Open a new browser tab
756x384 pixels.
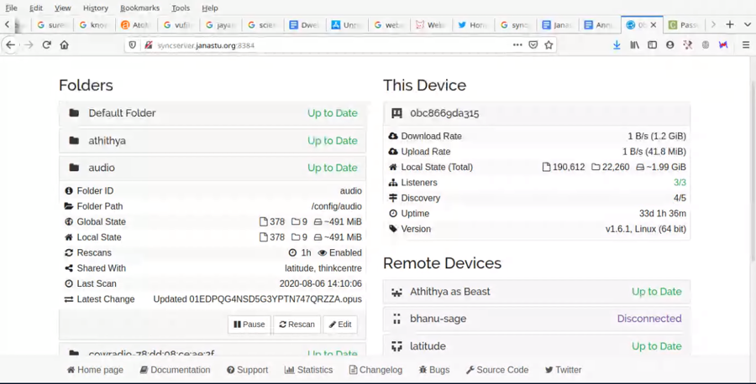(x=729, y=24)
